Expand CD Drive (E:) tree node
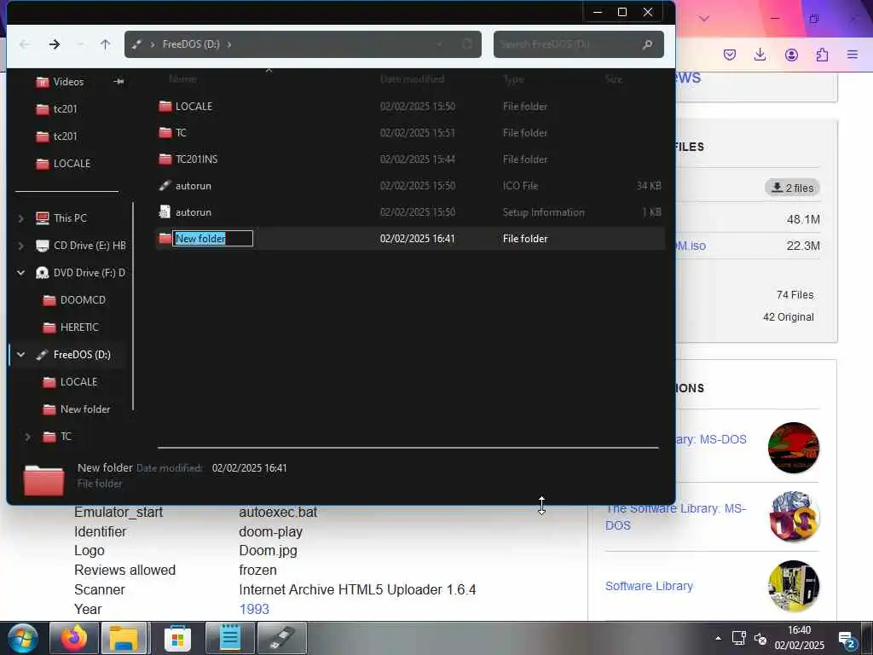The height and width of the screenshot is (655, 873). 21,246
